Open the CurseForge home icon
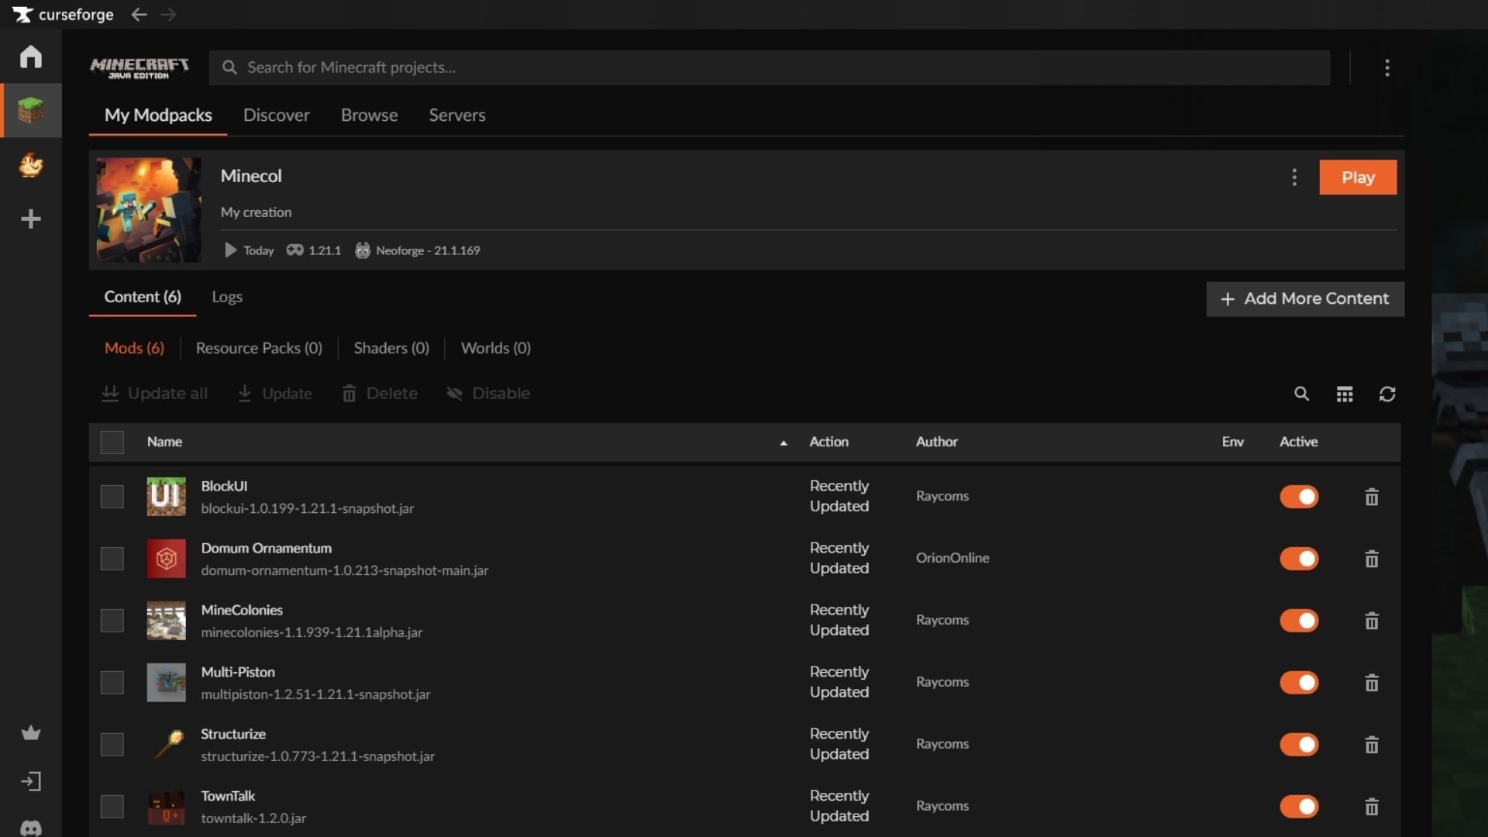 click(x=31, y=57)
